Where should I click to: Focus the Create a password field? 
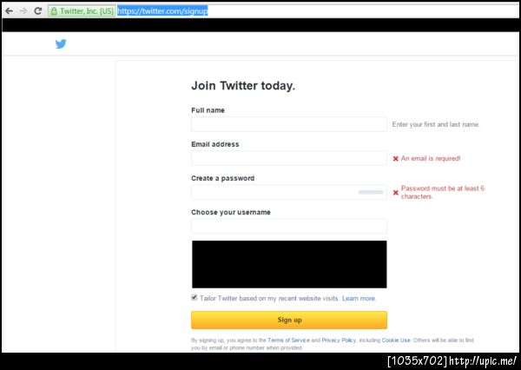pyautogui.click(x=289, y=192)
